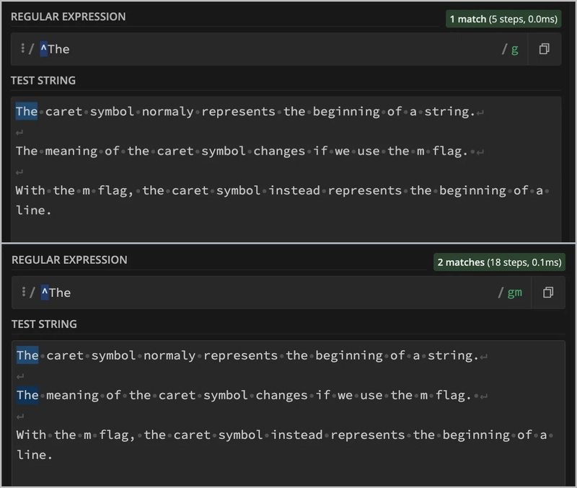Image resolution: width=577 pixels, height=488 pixels.
Task: Click the upper 'REGULAR EXPRESSION' heading
Action: pos(69,16)
